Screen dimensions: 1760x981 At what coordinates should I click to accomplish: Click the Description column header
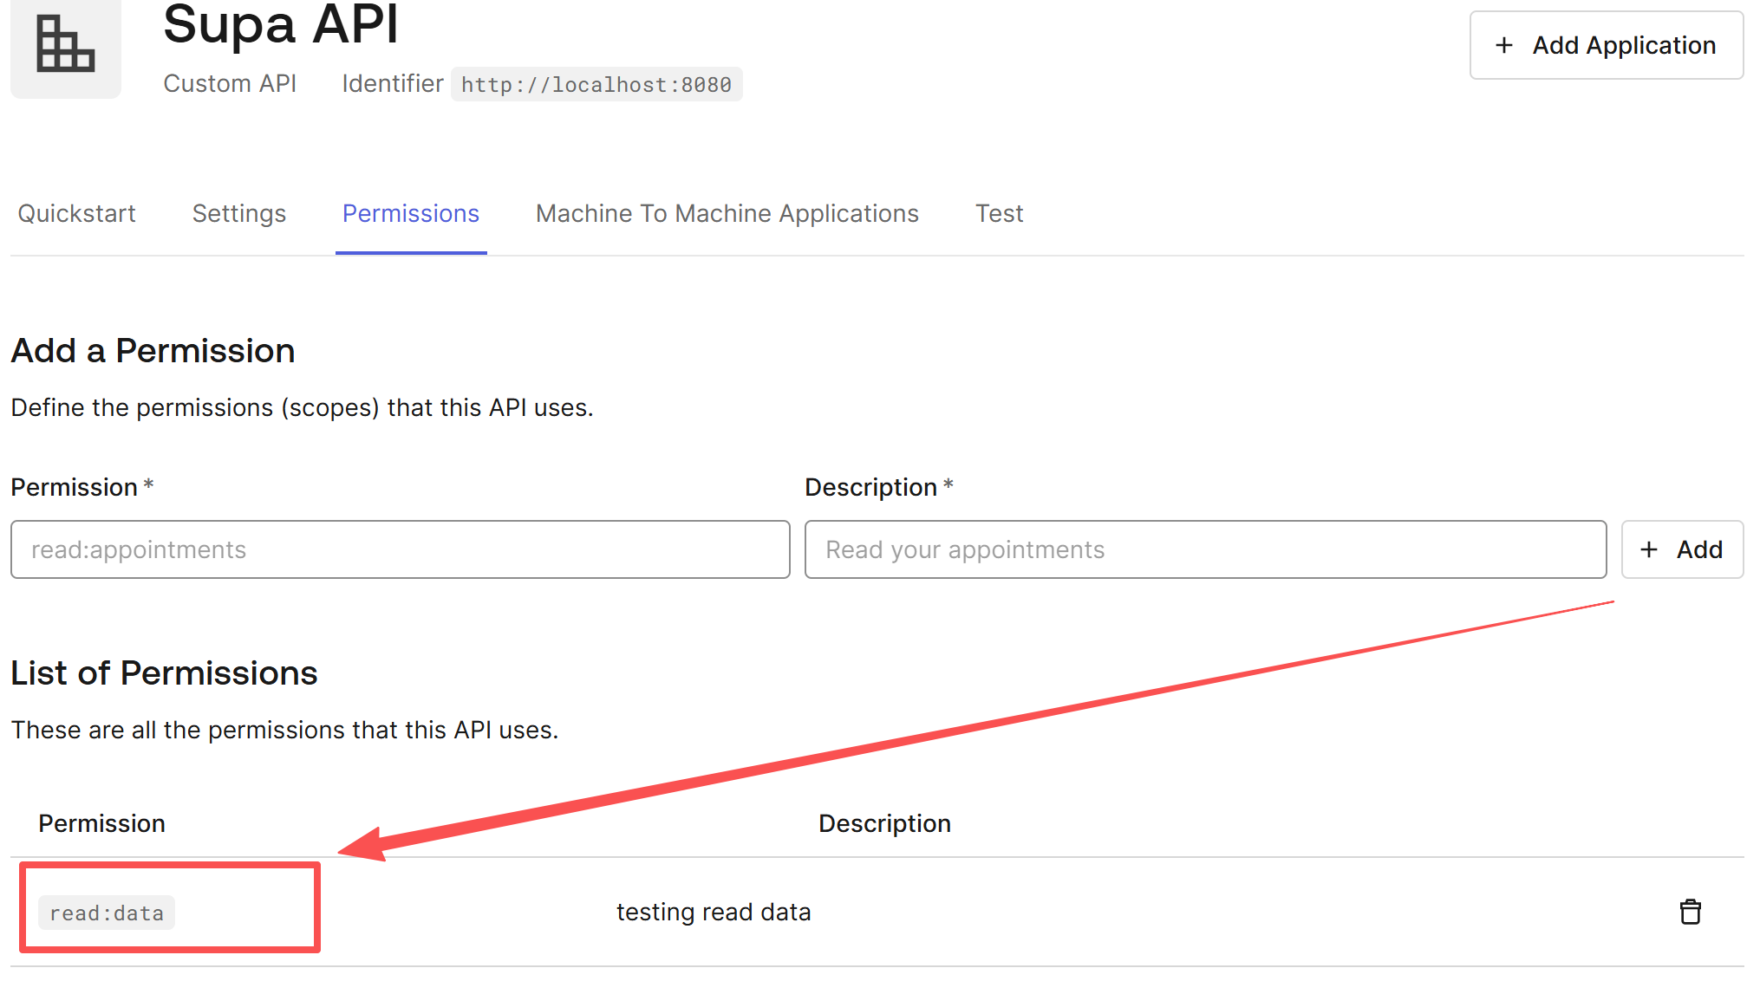[883, 823]
